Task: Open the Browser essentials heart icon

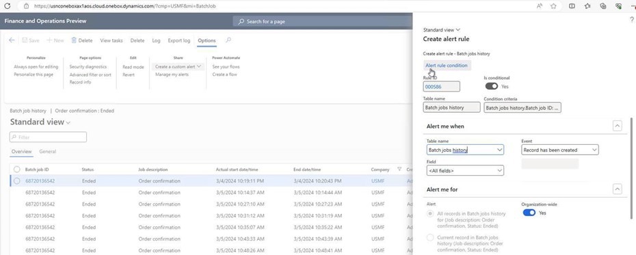Action: 618,6
